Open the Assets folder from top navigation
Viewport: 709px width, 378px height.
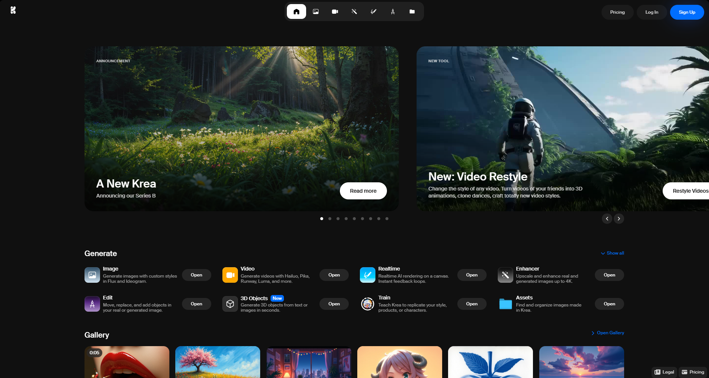pos(412,11)
